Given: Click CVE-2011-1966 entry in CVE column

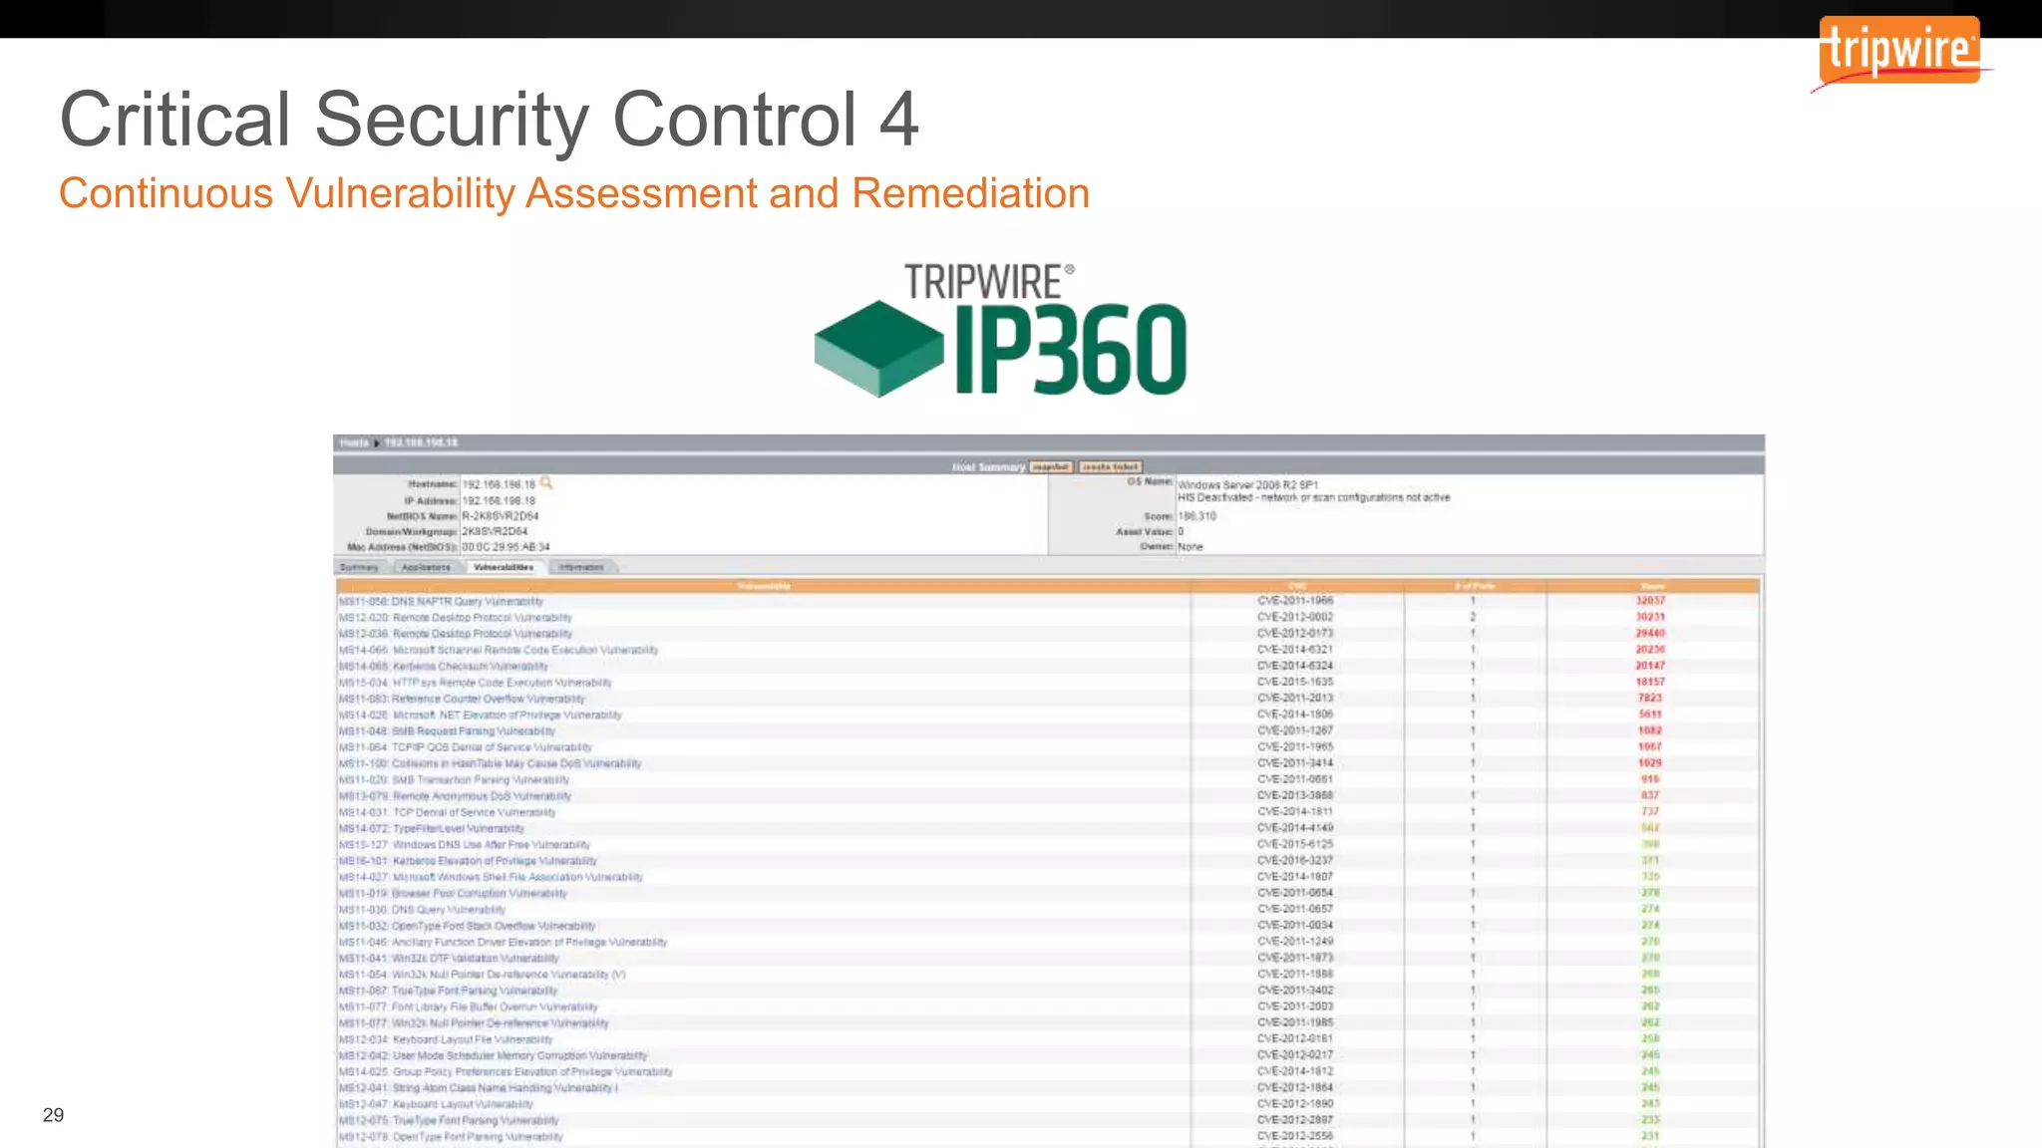Looking at the screenshot, I should 1294,601.
